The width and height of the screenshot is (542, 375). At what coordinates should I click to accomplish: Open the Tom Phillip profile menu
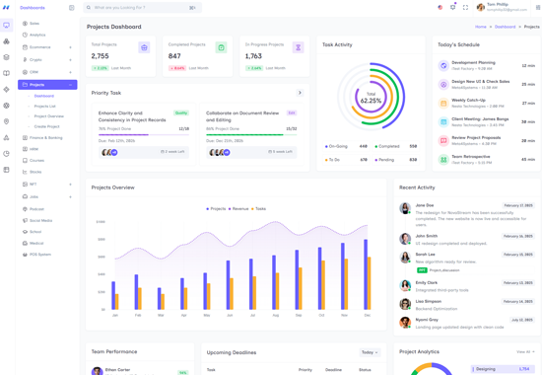click(502, 7)
